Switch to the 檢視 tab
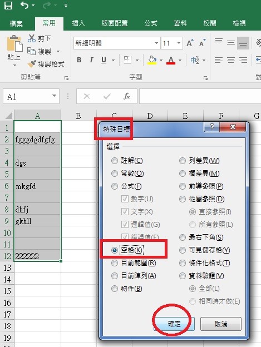Screen dimensions: 261x347 point(239,23)
